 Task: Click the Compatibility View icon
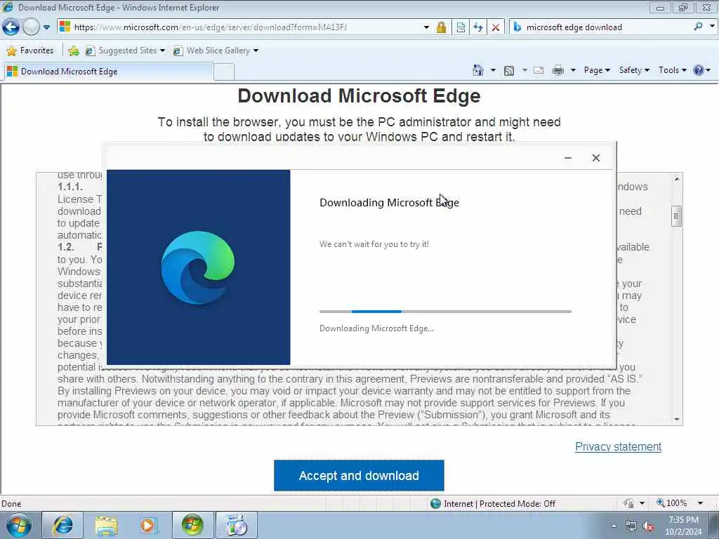pyautogui.click(x=461, y=27)
